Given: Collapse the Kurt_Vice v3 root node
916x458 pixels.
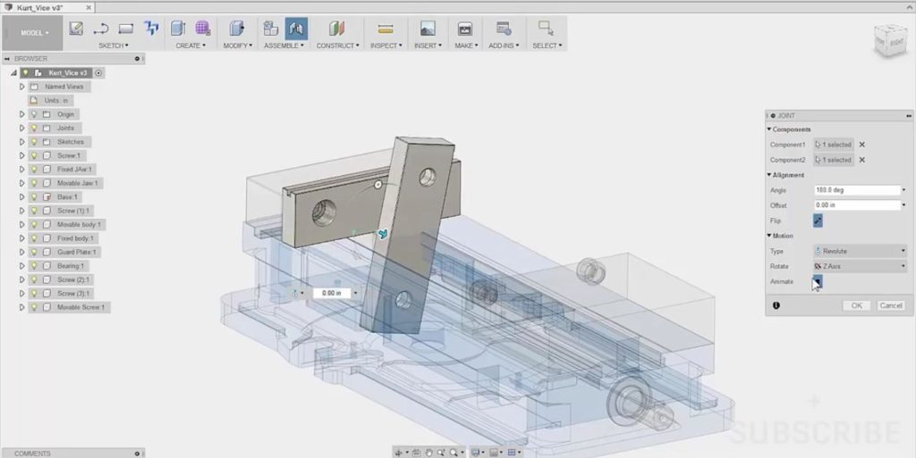Looking at the screenshot, I should point(13,73).
